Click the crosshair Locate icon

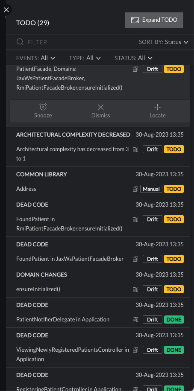point(157,107)
